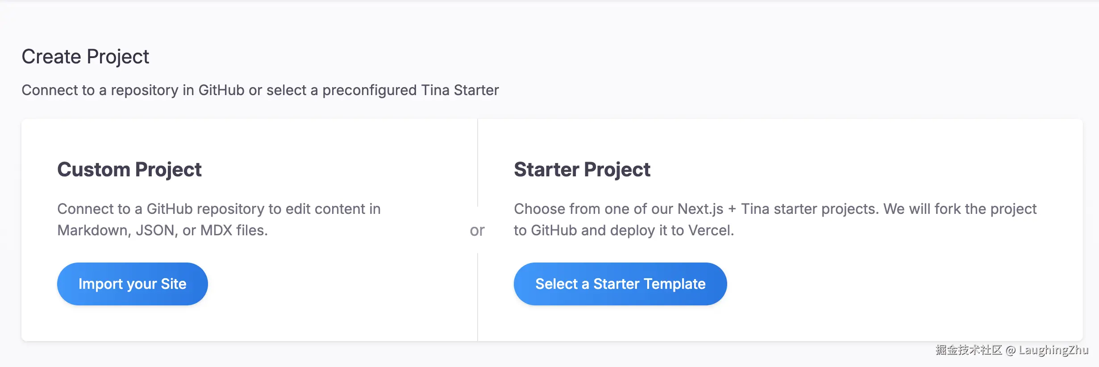Click the 'or' divider label between cards
This screenshot has height=367, width=1099.
point(477,230)
